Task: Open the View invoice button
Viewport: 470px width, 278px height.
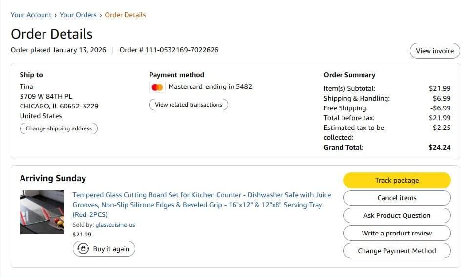Action: [x=434, y=51]
